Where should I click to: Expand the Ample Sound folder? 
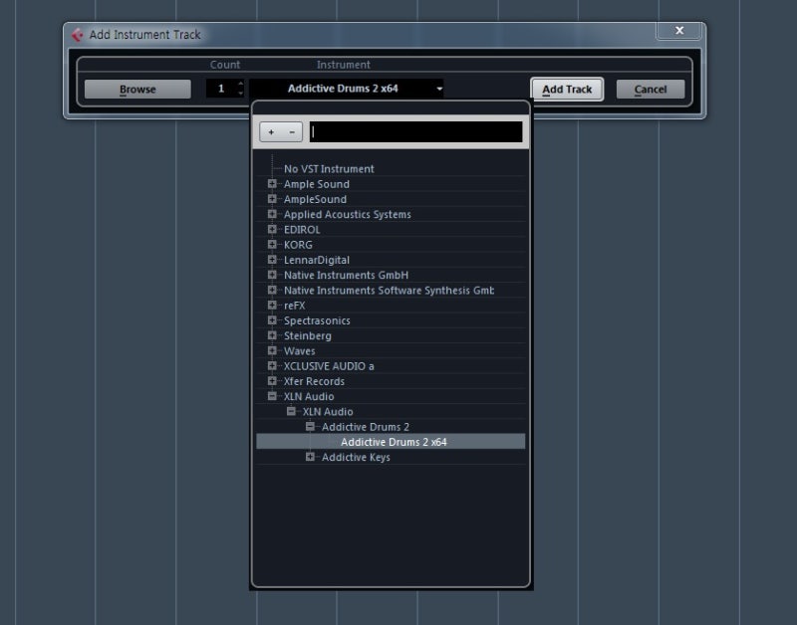[x=272, y=184]
